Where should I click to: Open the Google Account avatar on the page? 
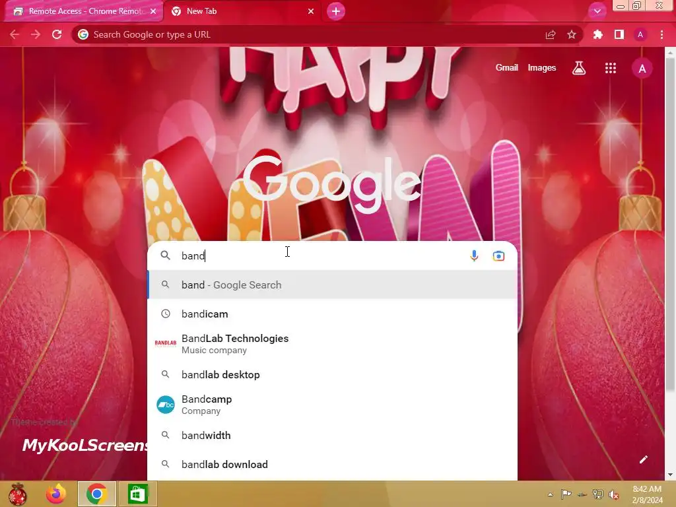point(642,69)
